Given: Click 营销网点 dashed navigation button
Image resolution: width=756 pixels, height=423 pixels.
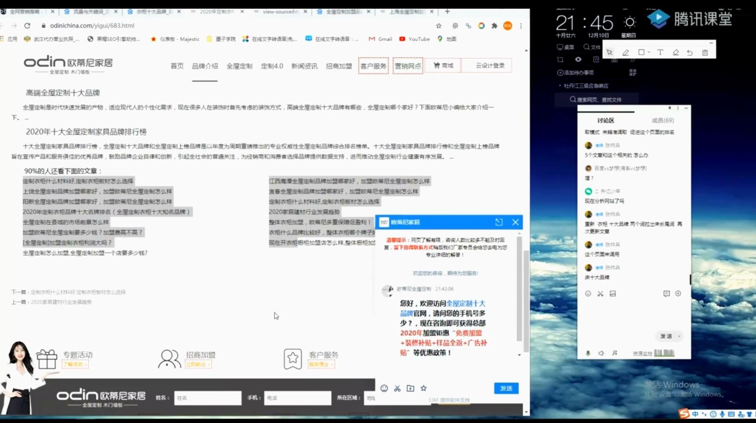Looking at the screenshot, I should point(408,66).
